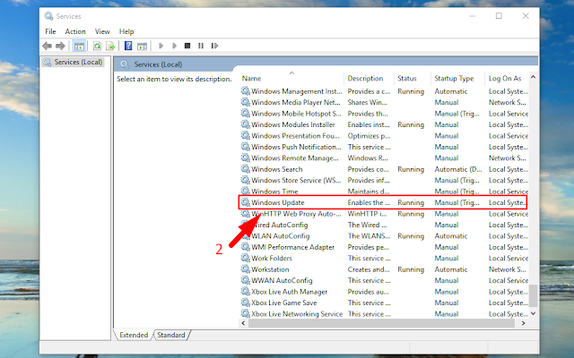Close the Services window
The width and height of the screenshot is (574, 358).
[526, 16]
